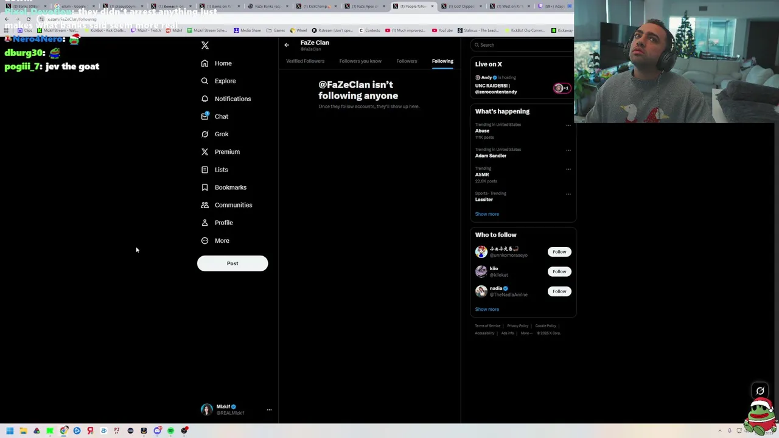Follow kiio account
Screen dimensions: 779x438
(559, 271)
